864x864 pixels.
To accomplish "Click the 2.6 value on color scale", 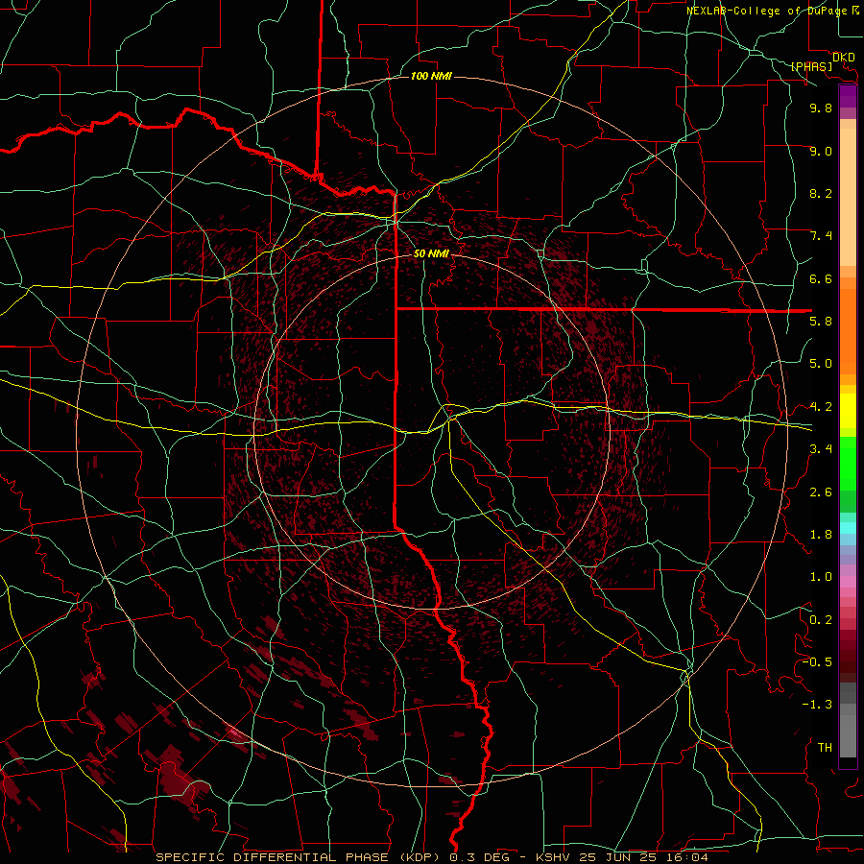I will click(x=821, y=492).
